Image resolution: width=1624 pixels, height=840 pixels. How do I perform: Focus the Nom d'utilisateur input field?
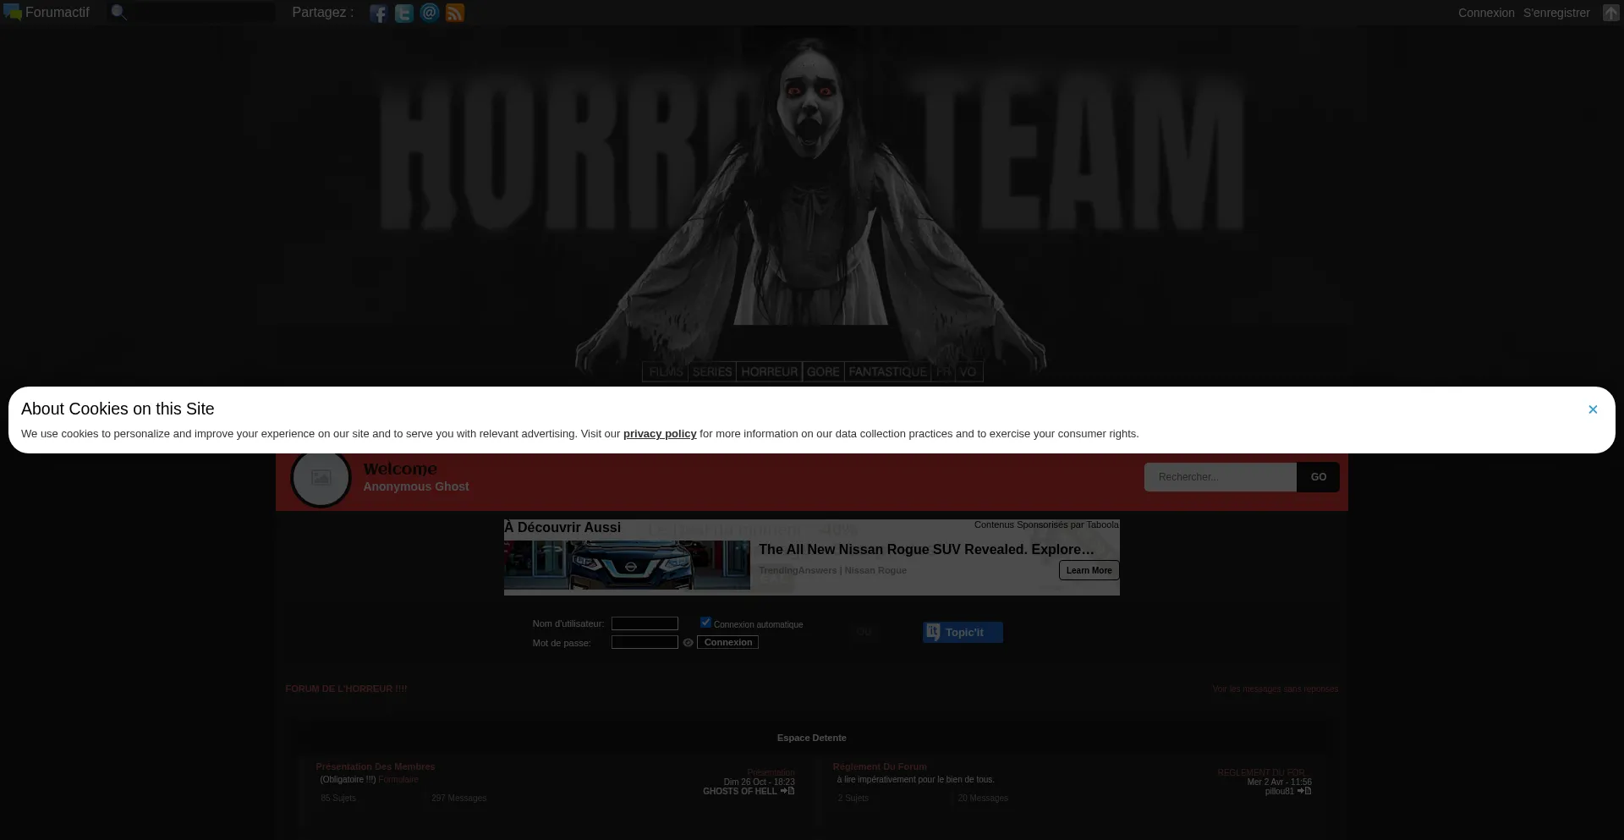pyautogui.click(x=645, y=623)
